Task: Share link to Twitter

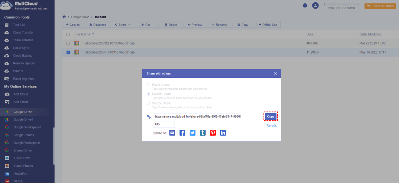Action: click(x=193, y=133)
